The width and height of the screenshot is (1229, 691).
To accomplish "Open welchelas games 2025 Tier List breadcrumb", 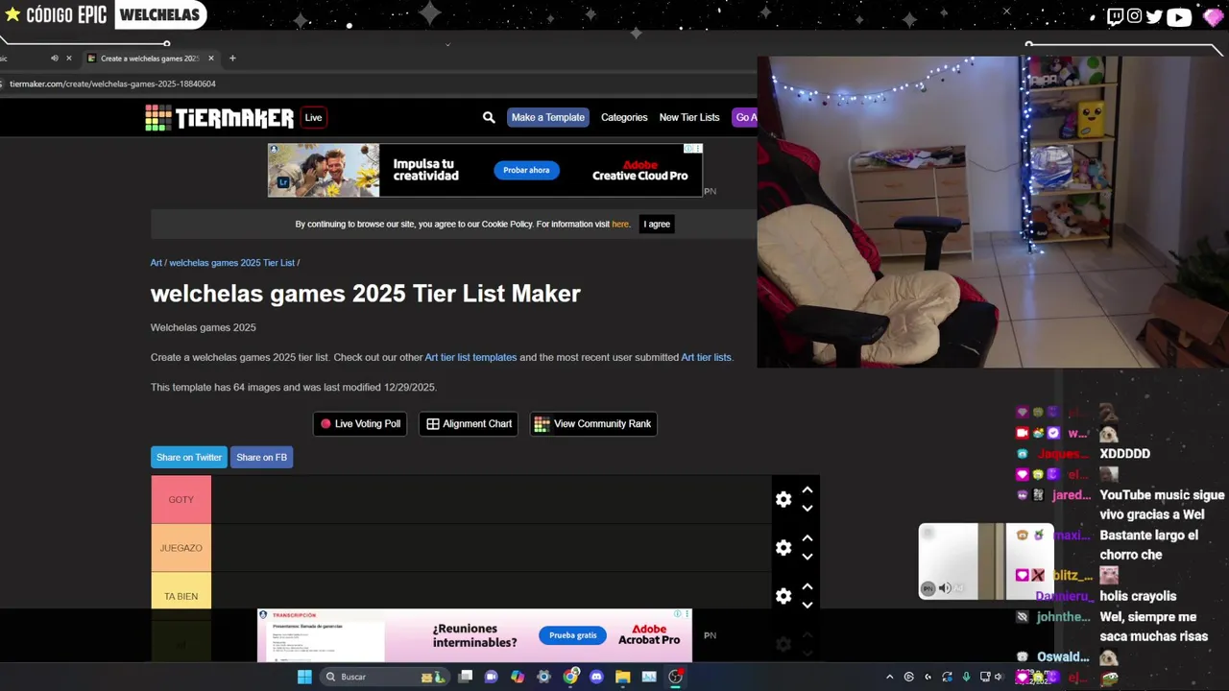I will coord(232,263).
